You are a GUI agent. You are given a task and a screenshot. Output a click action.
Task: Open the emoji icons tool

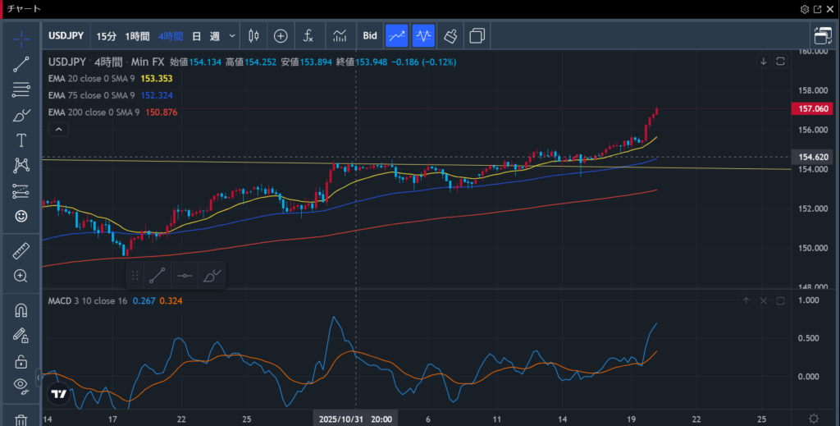point(21,216)
